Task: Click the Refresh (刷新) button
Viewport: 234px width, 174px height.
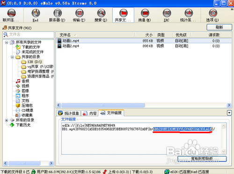Action: coord(219,27)
